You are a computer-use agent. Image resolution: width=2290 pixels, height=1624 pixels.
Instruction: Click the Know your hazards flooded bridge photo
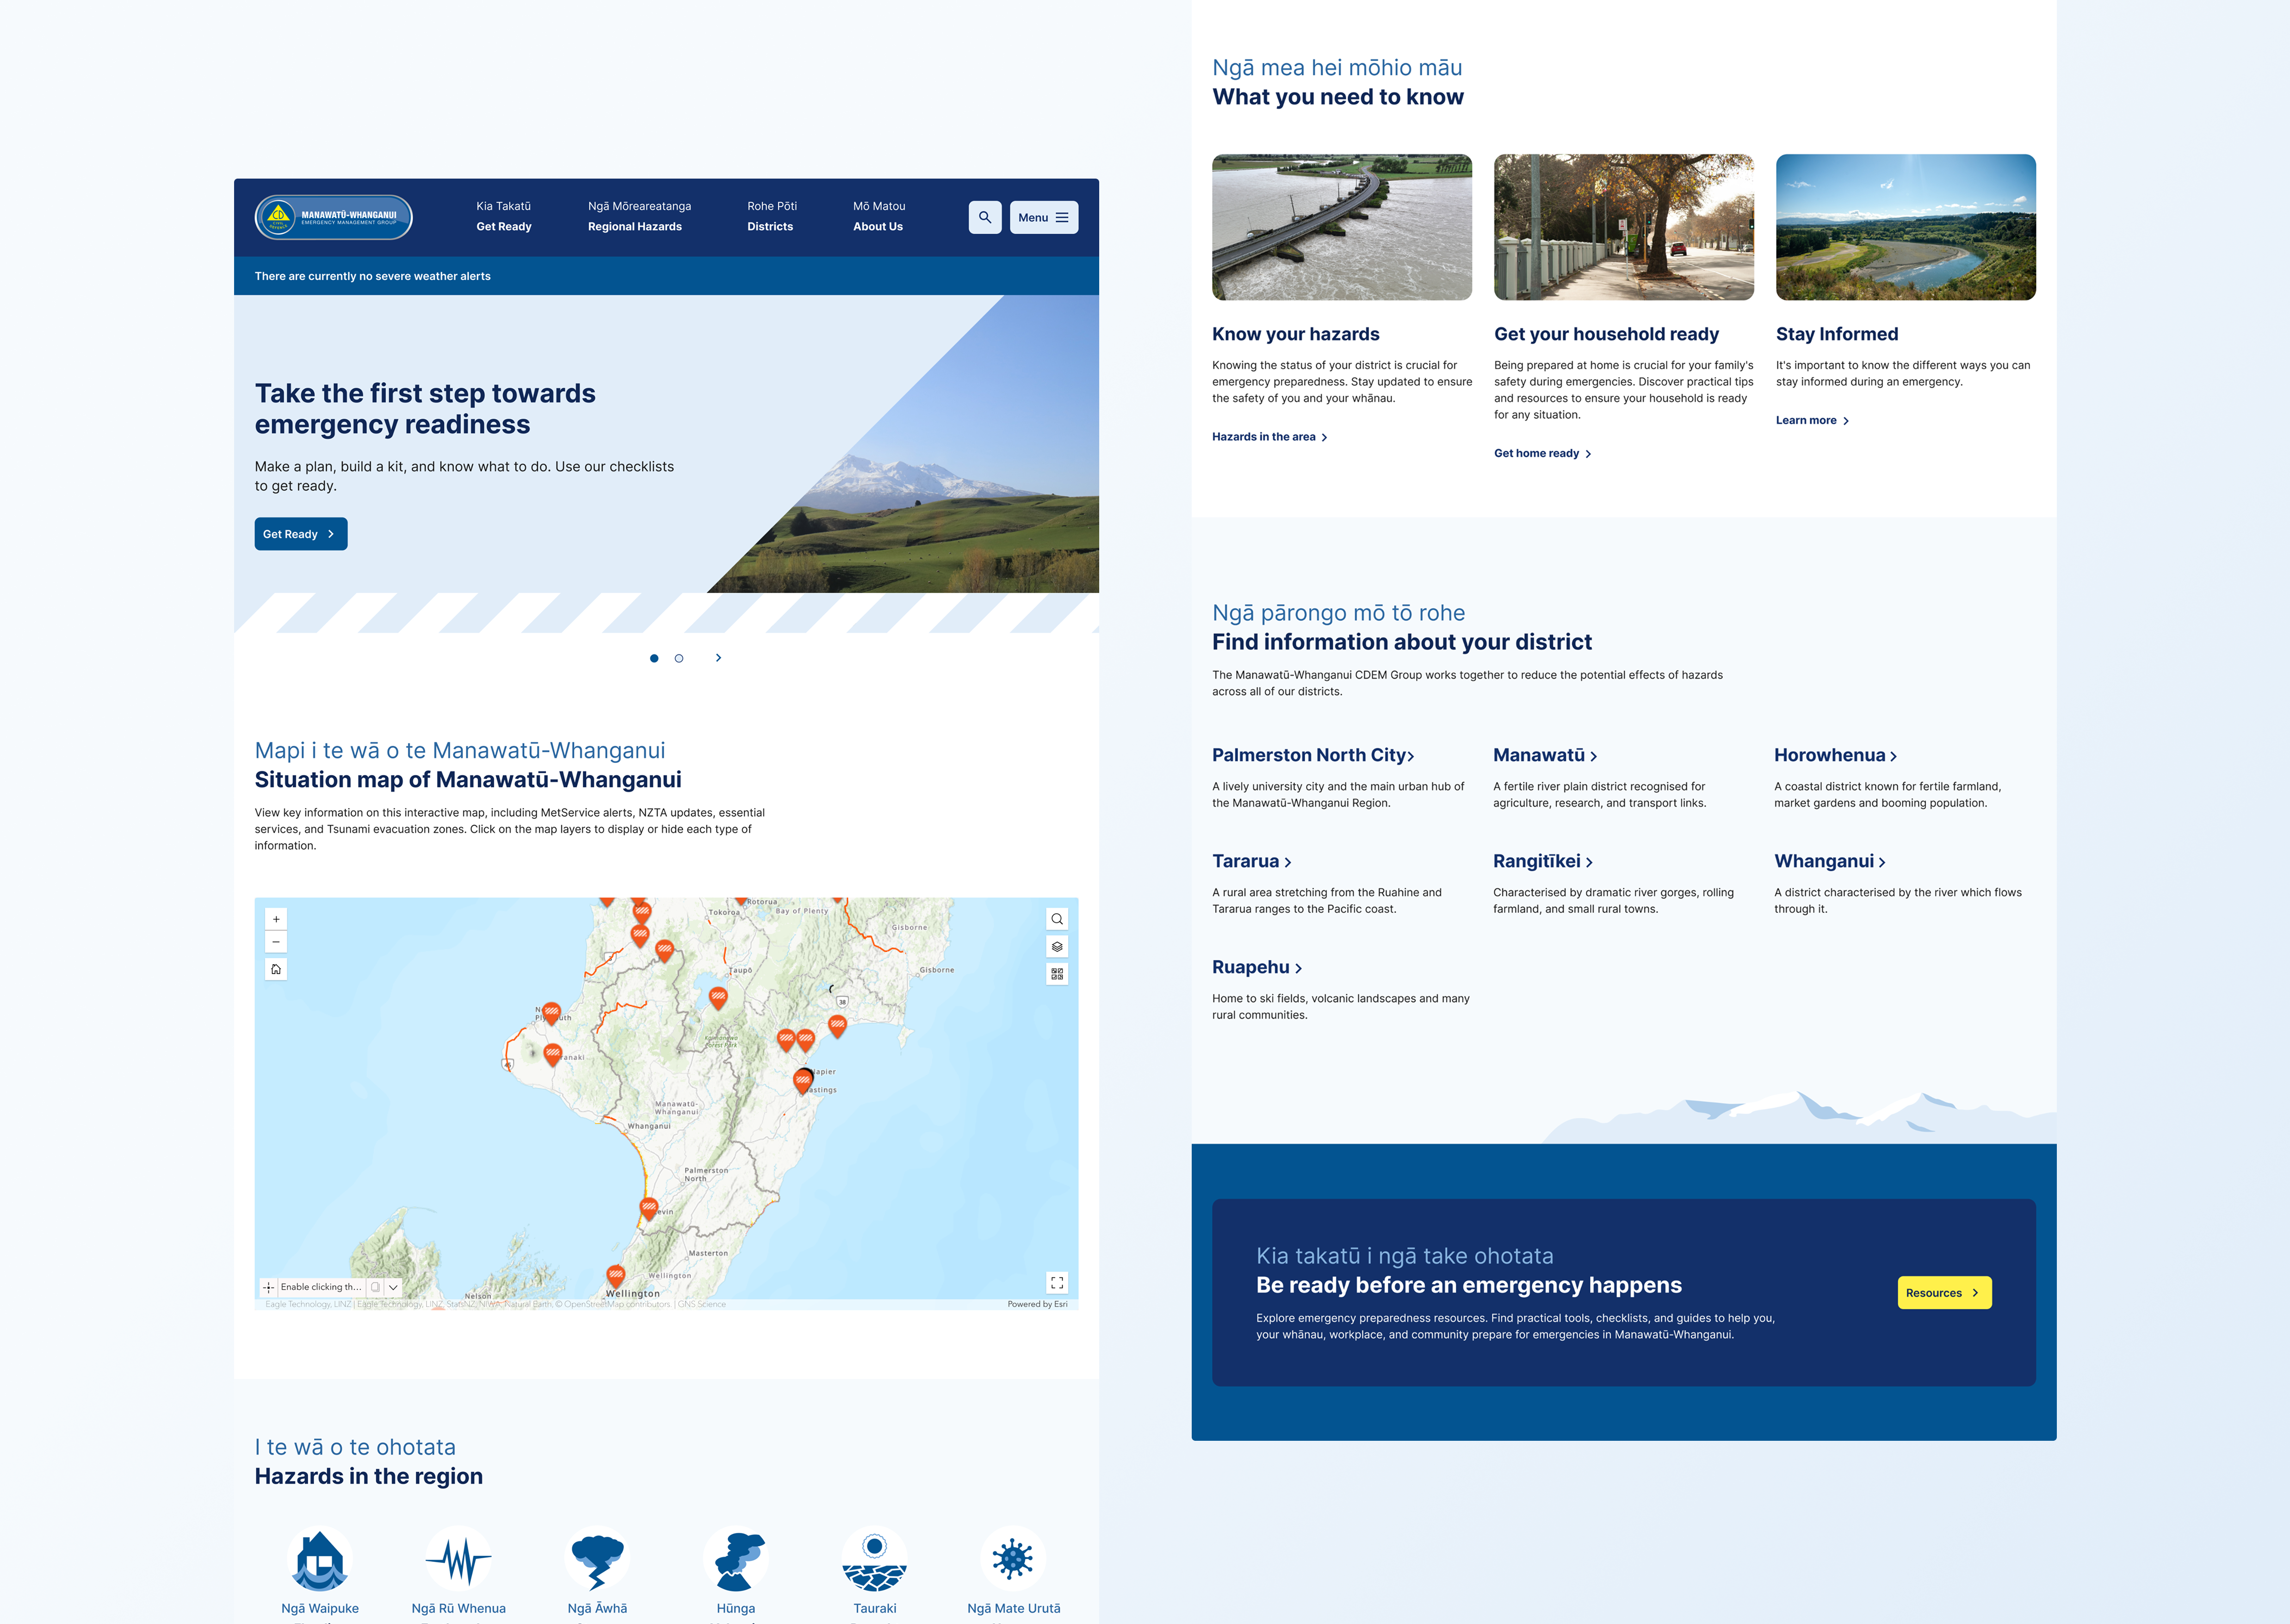1342,227
